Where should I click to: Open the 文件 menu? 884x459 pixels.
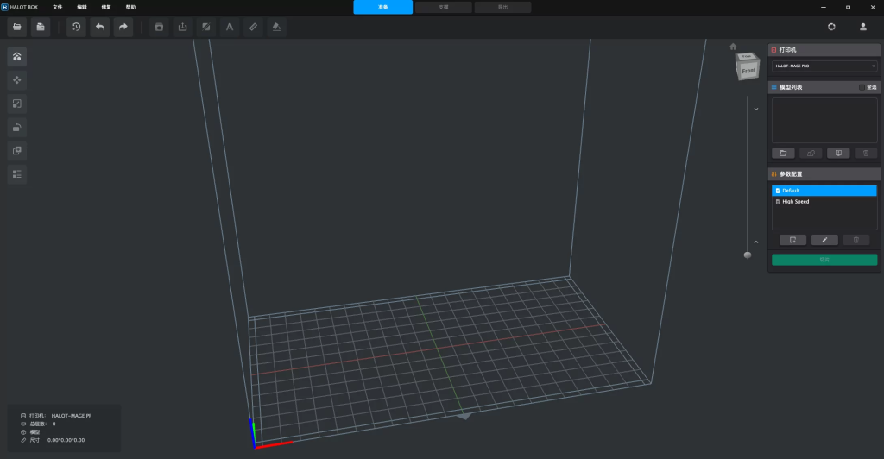click(x=58, y=7)
